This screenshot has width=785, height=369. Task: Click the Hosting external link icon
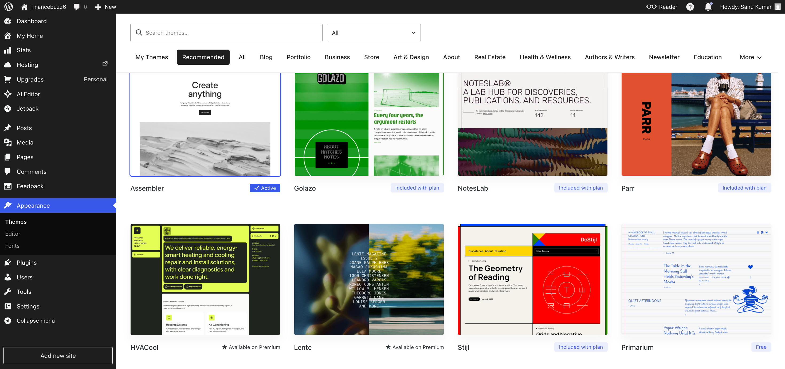click(x=105, y=64)
